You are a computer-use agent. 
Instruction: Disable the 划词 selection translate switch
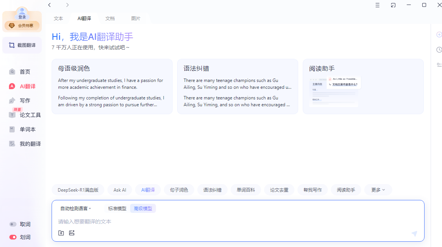[x=13, y=237]
